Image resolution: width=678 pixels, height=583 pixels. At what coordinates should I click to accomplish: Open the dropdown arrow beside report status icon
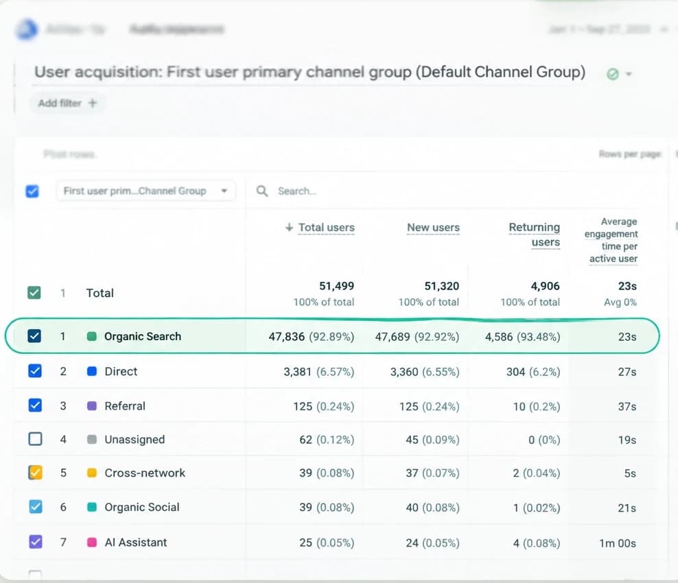click(x=629, y=74)
